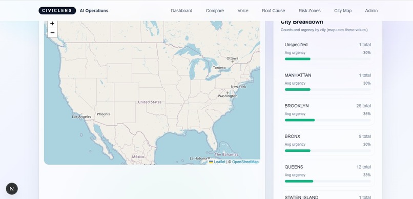Click the City Breakdown subtitle text
413x199 pixels.
(324, 30)
